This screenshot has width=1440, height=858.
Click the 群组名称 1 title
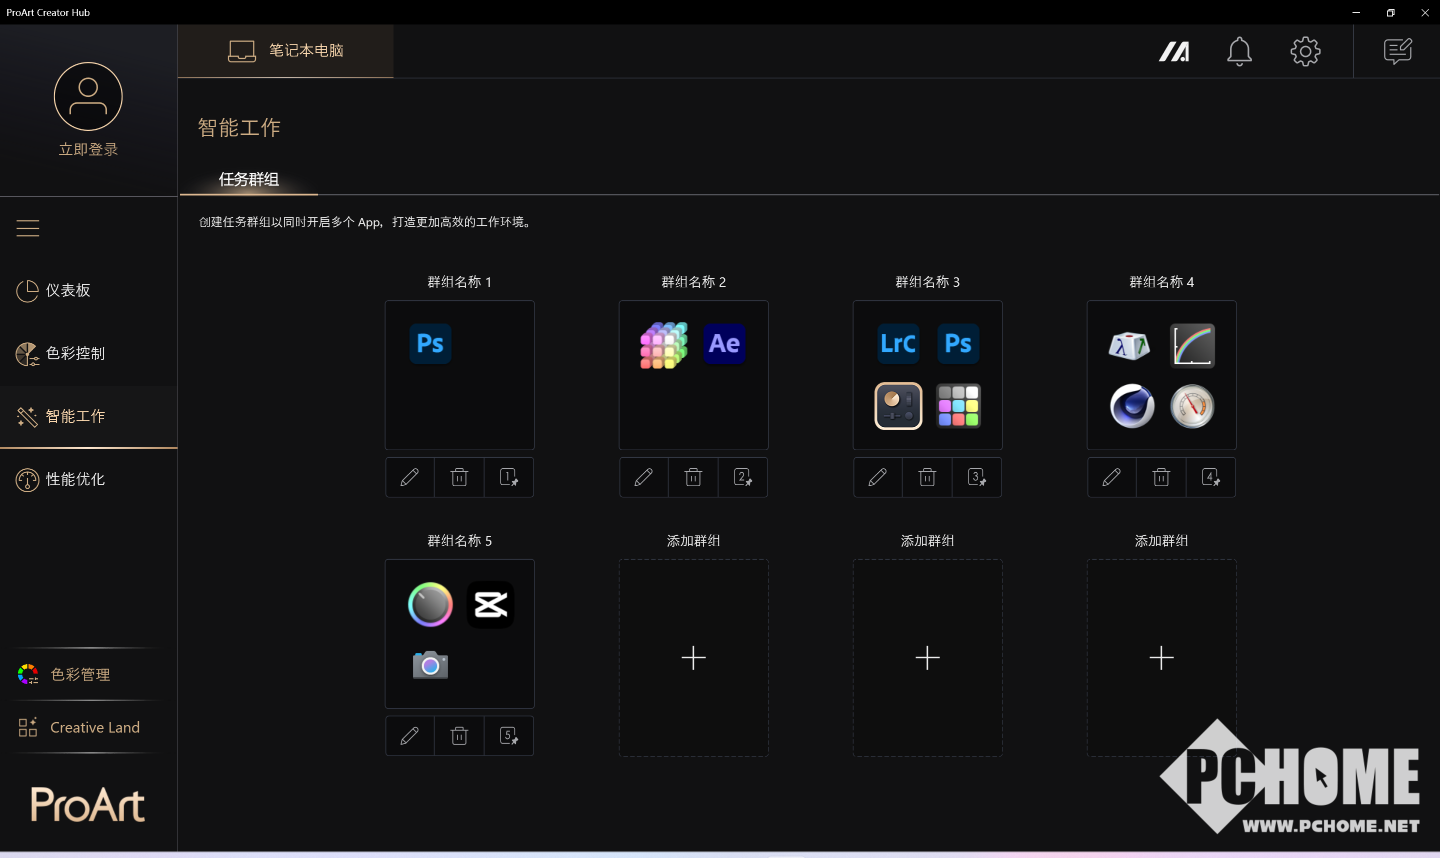(459, 282)
